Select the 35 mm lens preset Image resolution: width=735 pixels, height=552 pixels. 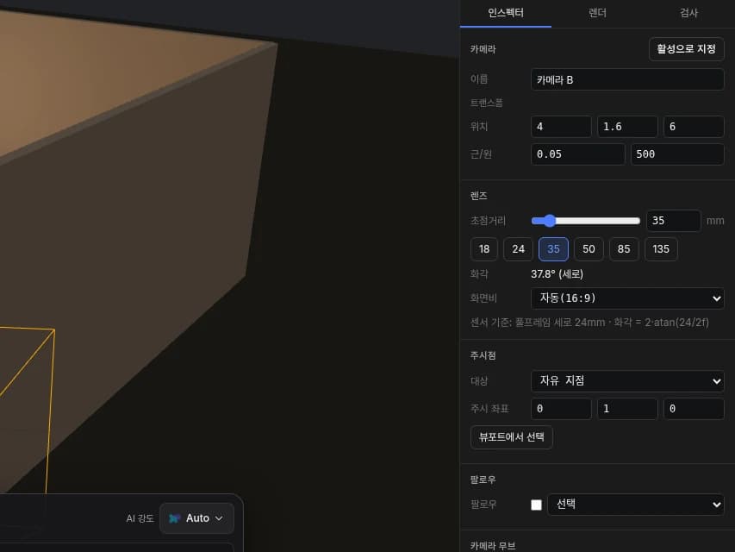click(553, 249)
